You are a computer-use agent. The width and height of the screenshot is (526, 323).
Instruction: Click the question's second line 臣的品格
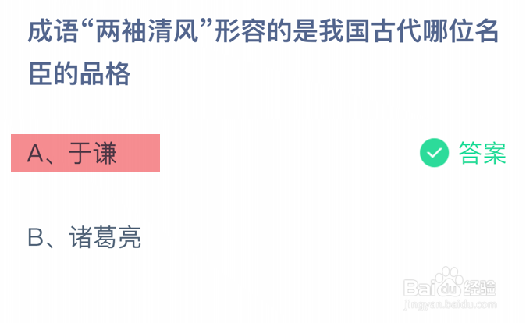point(80,74)
